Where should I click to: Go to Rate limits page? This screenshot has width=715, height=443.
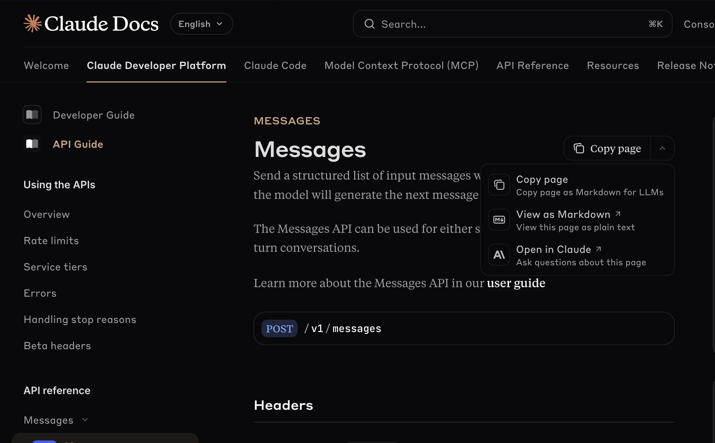pyautogui.click(x=51, y=241)
